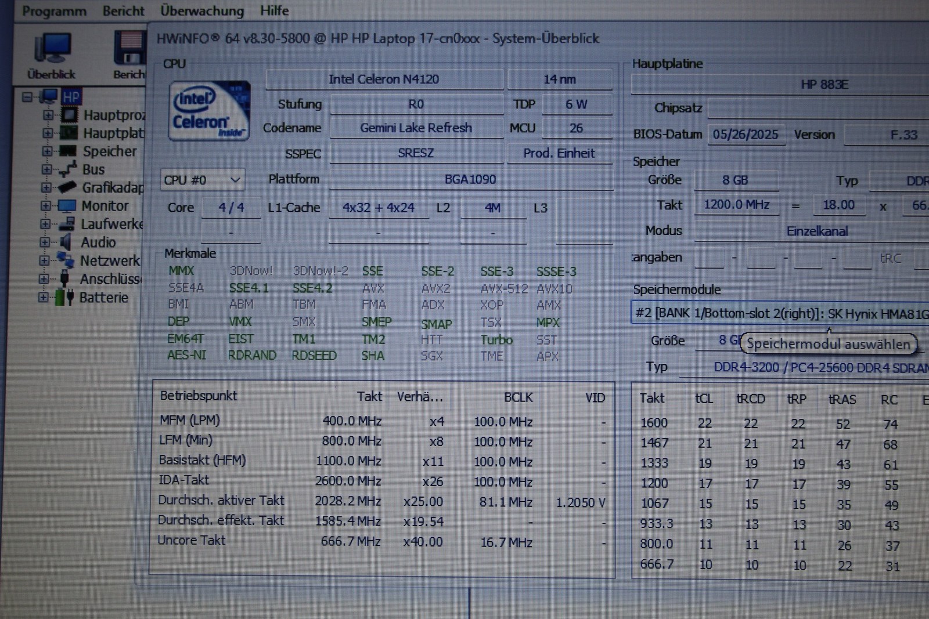Expand the Bus tree node
Image resolution: width=929 pixels, height=619 pixels.
click(x=47, y=169)
